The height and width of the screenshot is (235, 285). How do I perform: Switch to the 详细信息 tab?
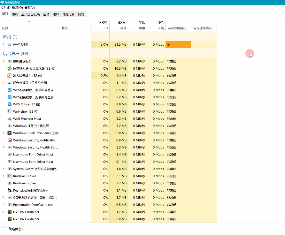coord(68,14)
